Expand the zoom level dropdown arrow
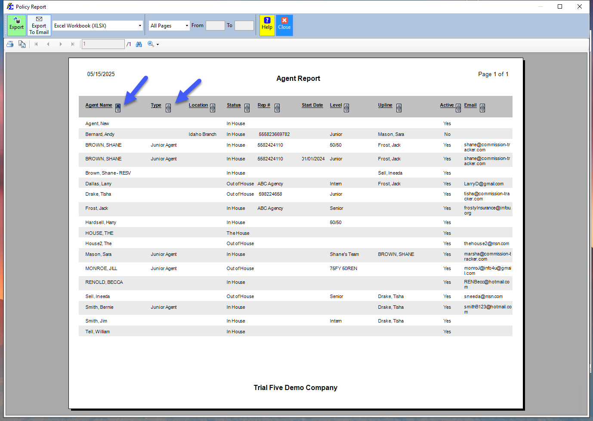The width and height of the screenshot is (593, 421). pos(157,44)
